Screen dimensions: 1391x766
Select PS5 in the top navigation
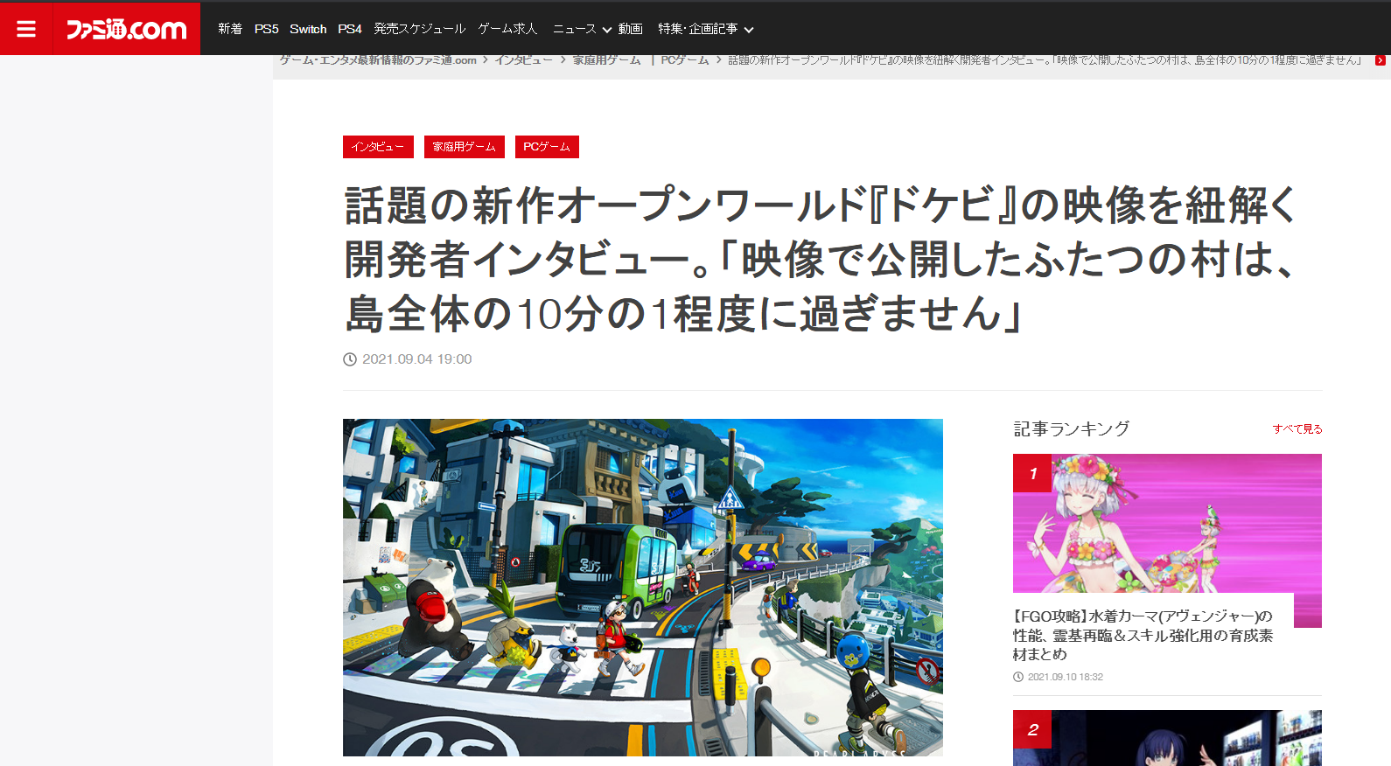tap(266, 29)
